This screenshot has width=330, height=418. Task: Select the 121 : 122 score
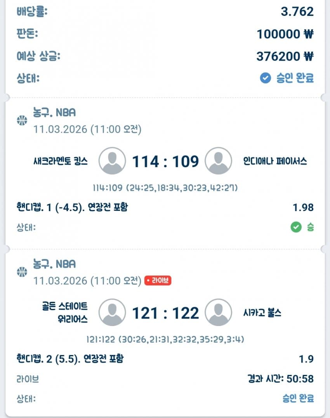coord(165,313)
